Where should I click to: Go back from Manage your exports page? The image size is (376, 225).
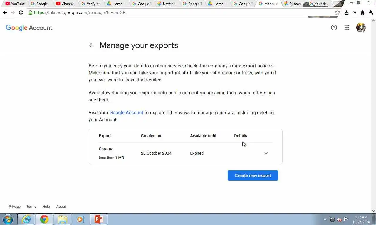tap(91, 45)
